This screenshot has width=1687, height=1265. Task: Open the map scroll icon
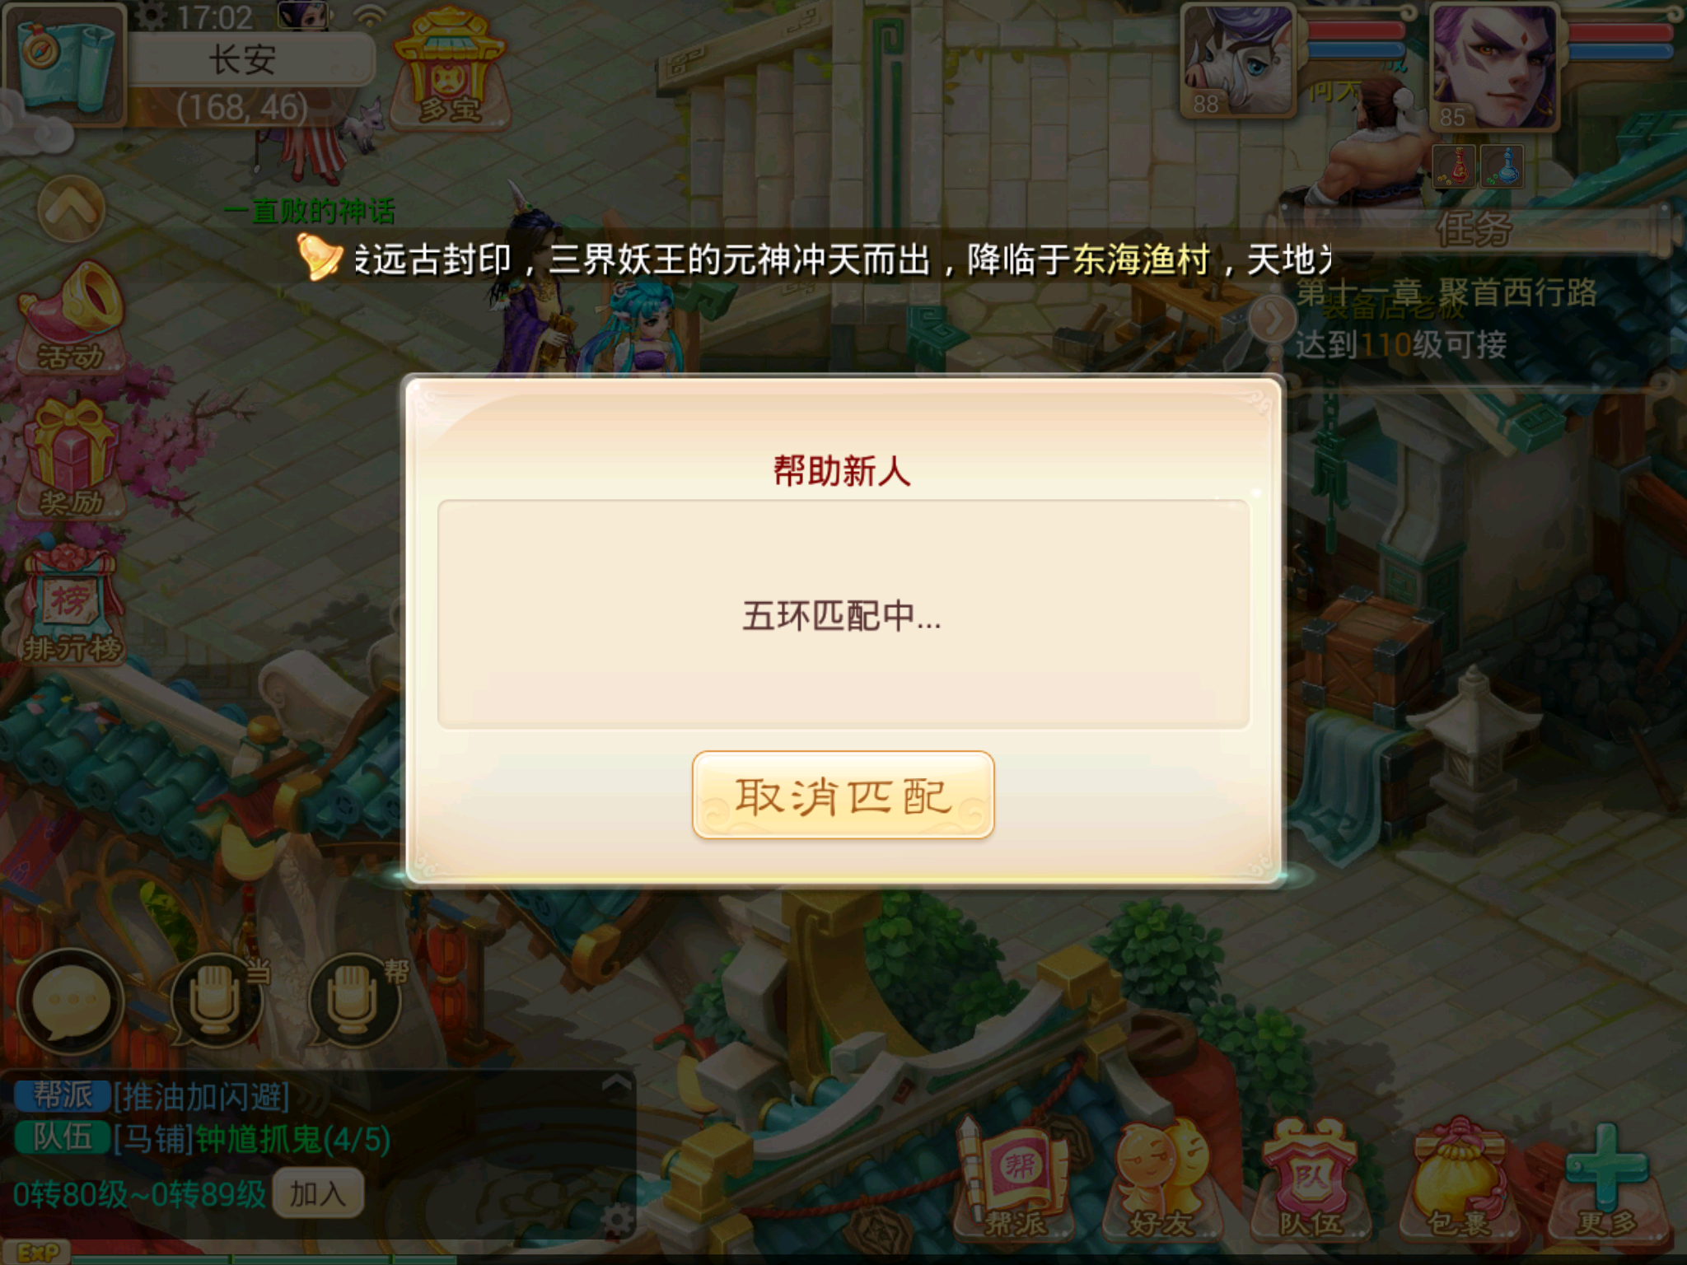tap(65, 64)
